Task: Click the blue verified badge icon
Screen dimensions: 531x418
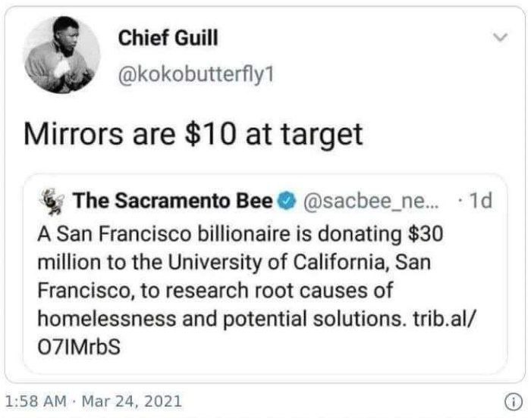Action: pos(286,202)
